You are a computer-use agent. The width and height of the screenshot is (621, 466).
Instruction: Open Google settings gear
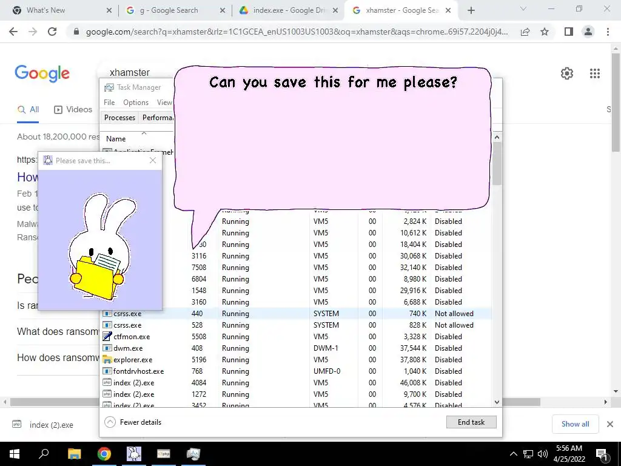pos(567,73)
